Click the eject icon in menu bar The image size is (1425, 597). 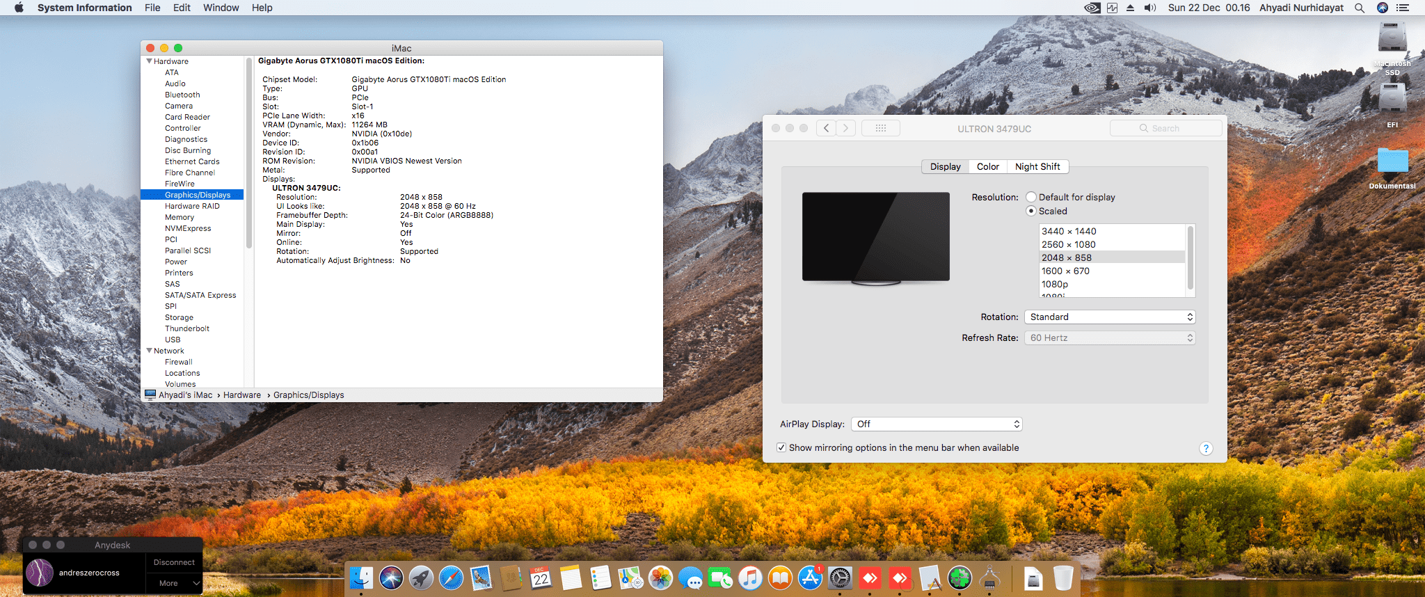1131,8
